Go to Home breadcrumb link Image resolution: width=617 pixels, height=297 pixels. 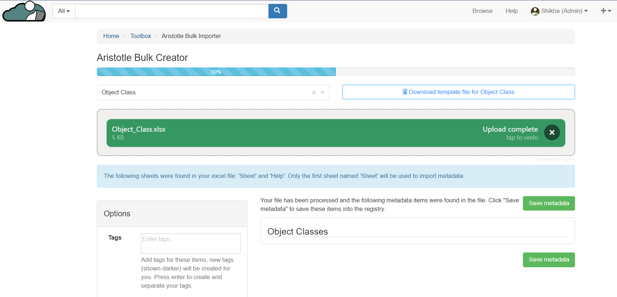tap(111, 36)
